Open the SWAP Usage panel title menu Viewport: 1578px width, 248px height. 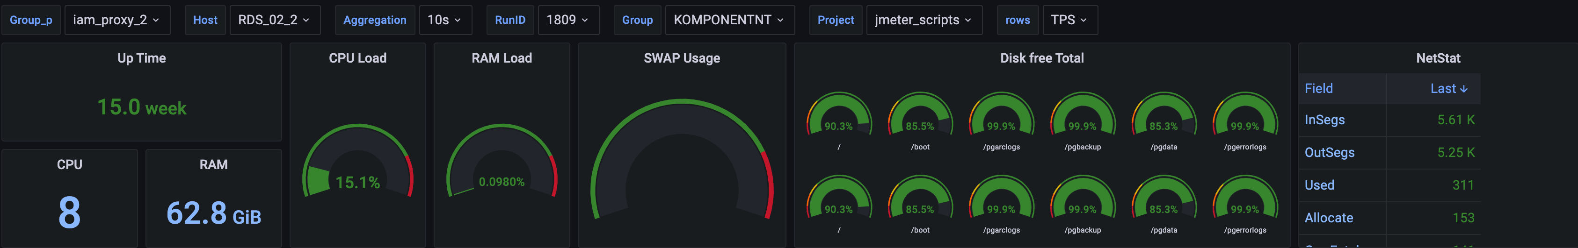tap(682, 58)
